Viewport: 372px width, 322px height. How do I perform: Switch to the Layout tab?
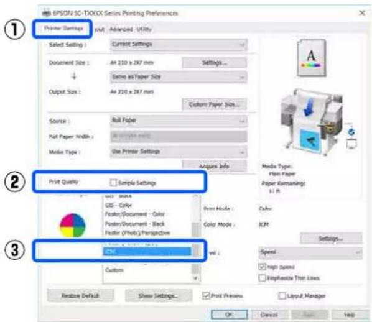100,29
